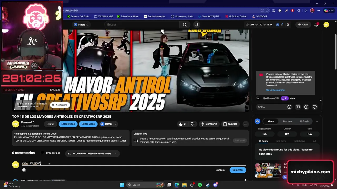Submit with the Comentar button
The image size is (337, 189).
click(238, 170)
